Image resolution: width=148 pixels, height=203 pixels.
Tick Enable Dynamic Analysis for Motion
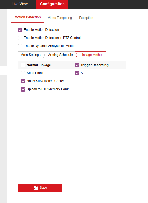pyautogui.click(x=20, y=46)
